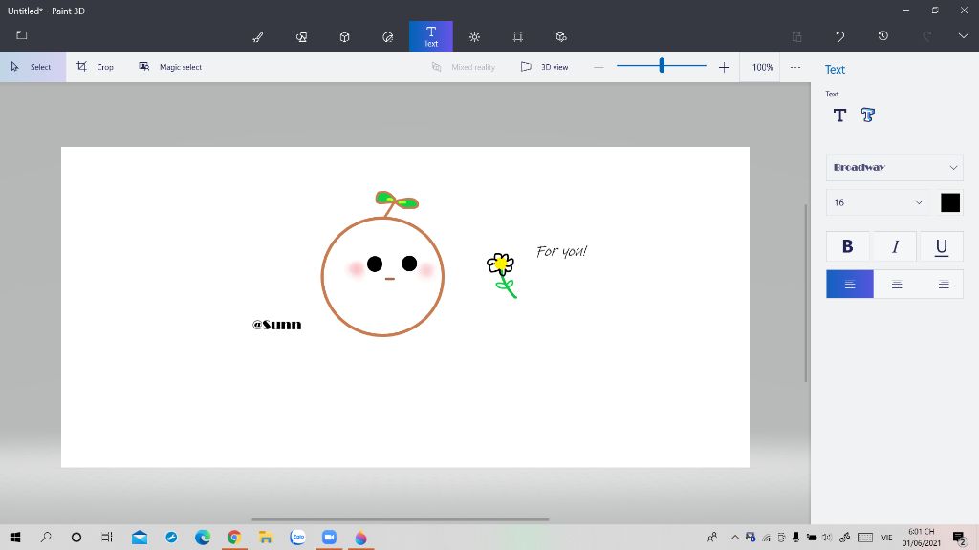
Task: Click the Paste icon
Action: click(x=796, y=36)
